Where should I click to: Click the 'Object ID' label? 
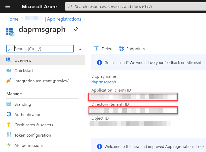point(100,118)
